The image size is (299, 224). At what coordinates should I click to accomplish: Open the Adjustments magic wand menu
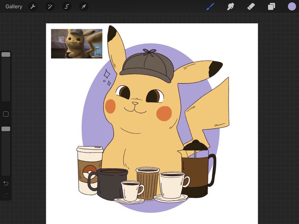(50, 7)
